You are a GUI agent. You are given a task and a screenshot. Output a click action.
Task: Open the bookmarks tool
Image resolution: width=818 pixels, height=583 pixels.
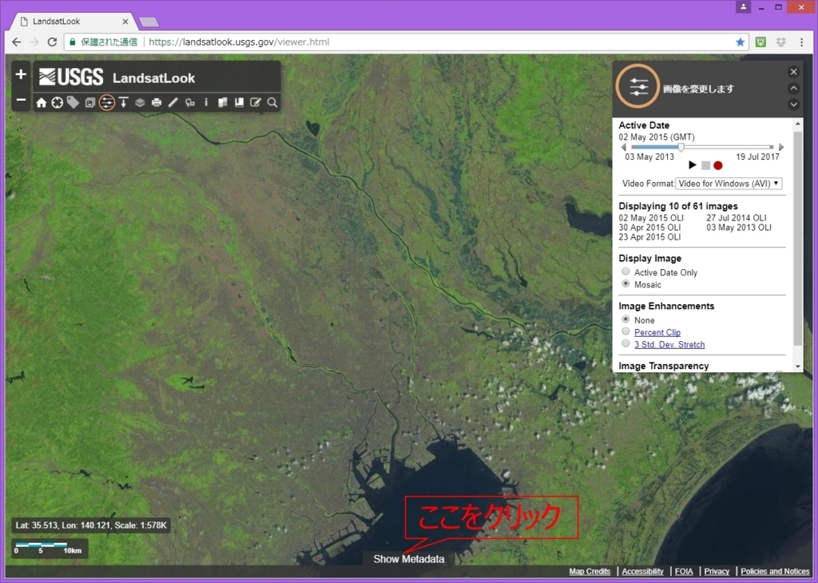tap(239, 103)
